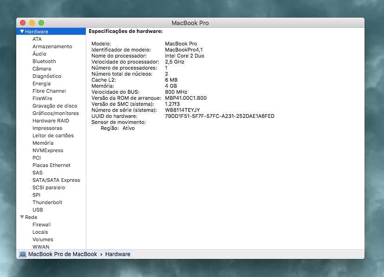This screenshot has height=277, width=384.
Task: Click the window title 'MacBook Pro'
Action: click(190, 23)
